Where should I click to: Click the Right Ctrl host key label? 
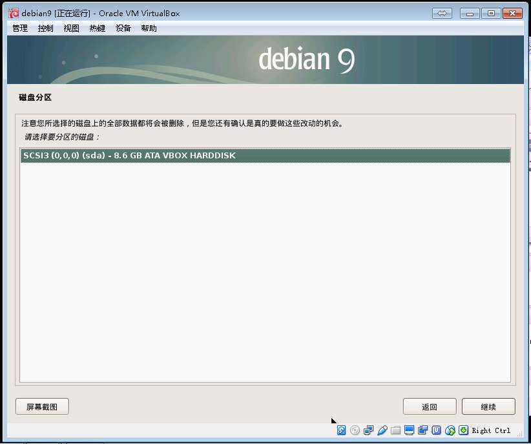point(491,430)
